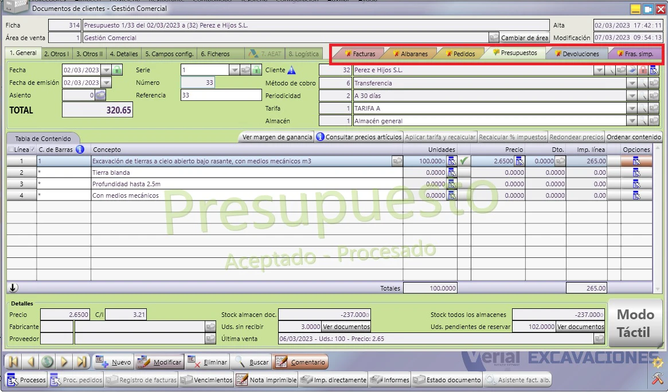Click the blue warning icon beside Cliente

click(x=292, y=70)
